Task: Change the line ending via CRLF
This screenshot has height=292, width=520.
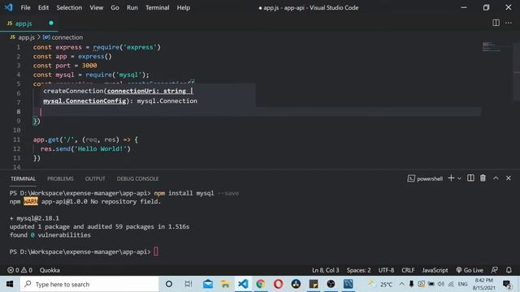Action: pos(408,270)
